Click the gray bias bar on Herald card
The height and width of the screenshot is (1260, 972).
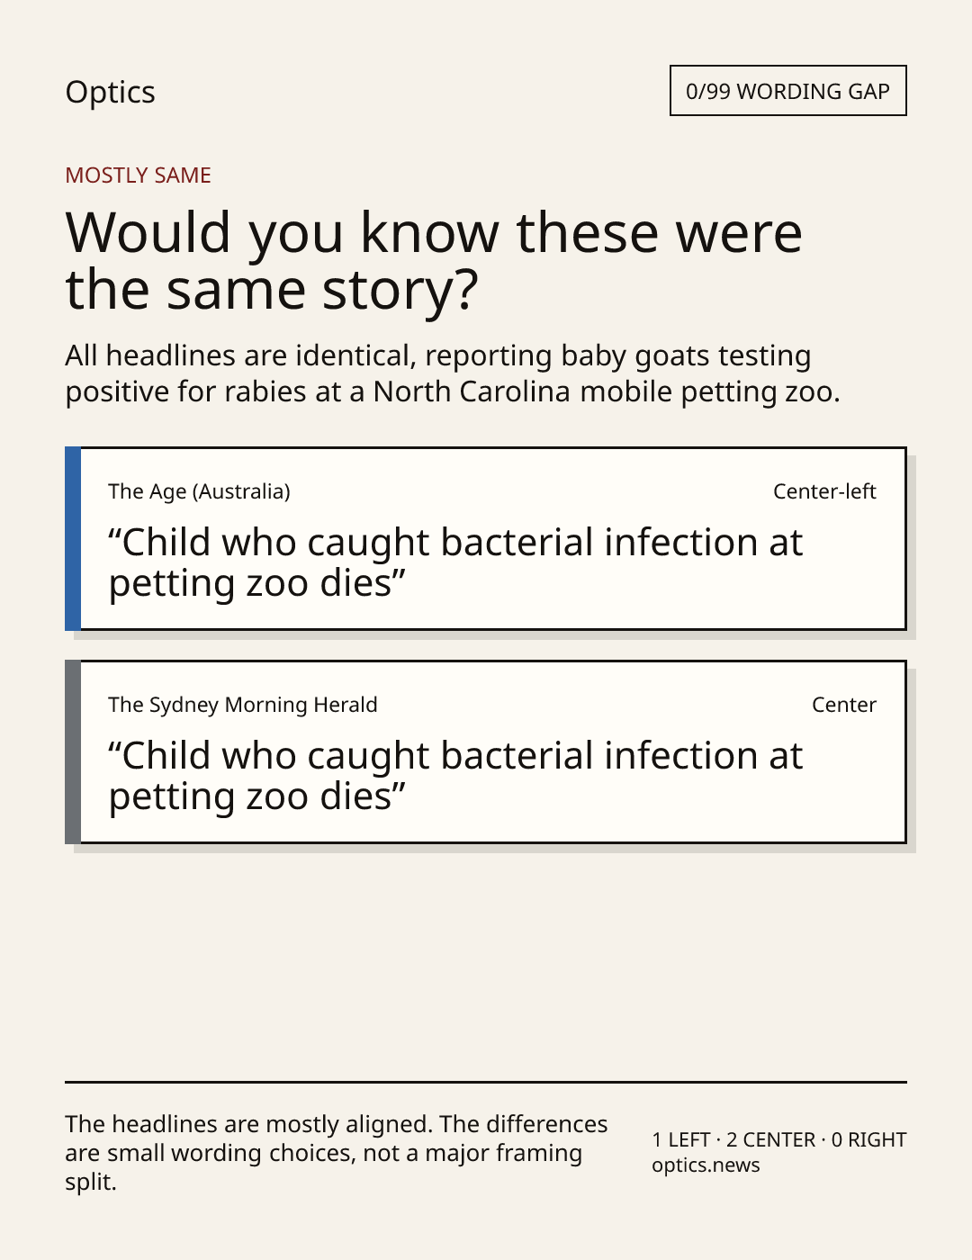pyautogui.click(x=73, y=751)
